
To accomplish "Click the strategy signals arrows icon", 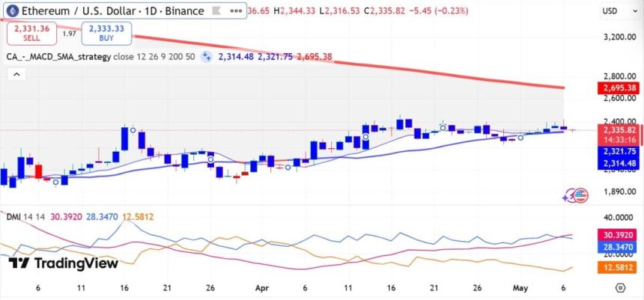I will (206, 57).
